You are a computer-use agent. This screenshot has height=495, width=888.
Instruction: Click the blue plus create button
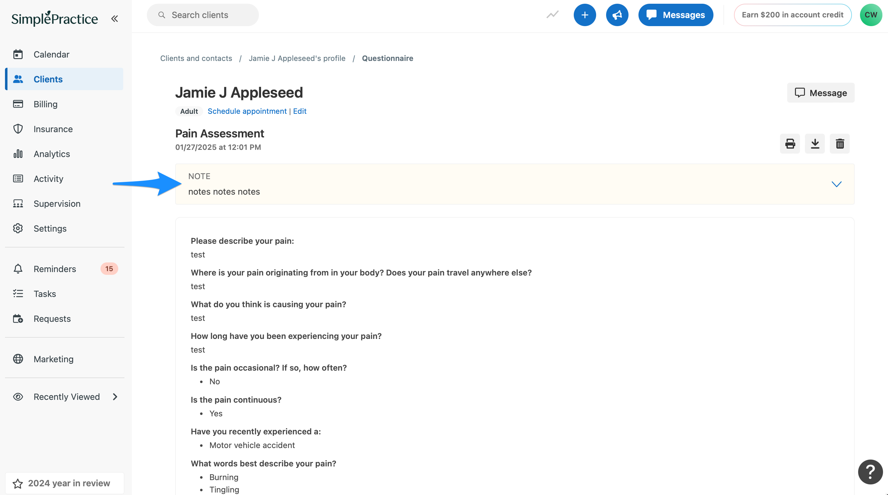coord(585,15)
